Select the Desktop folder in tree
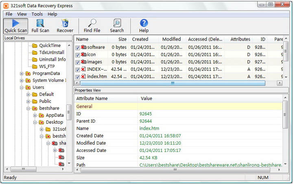The width and height of the screenshot is (293, 184). [x=54, y=122]
